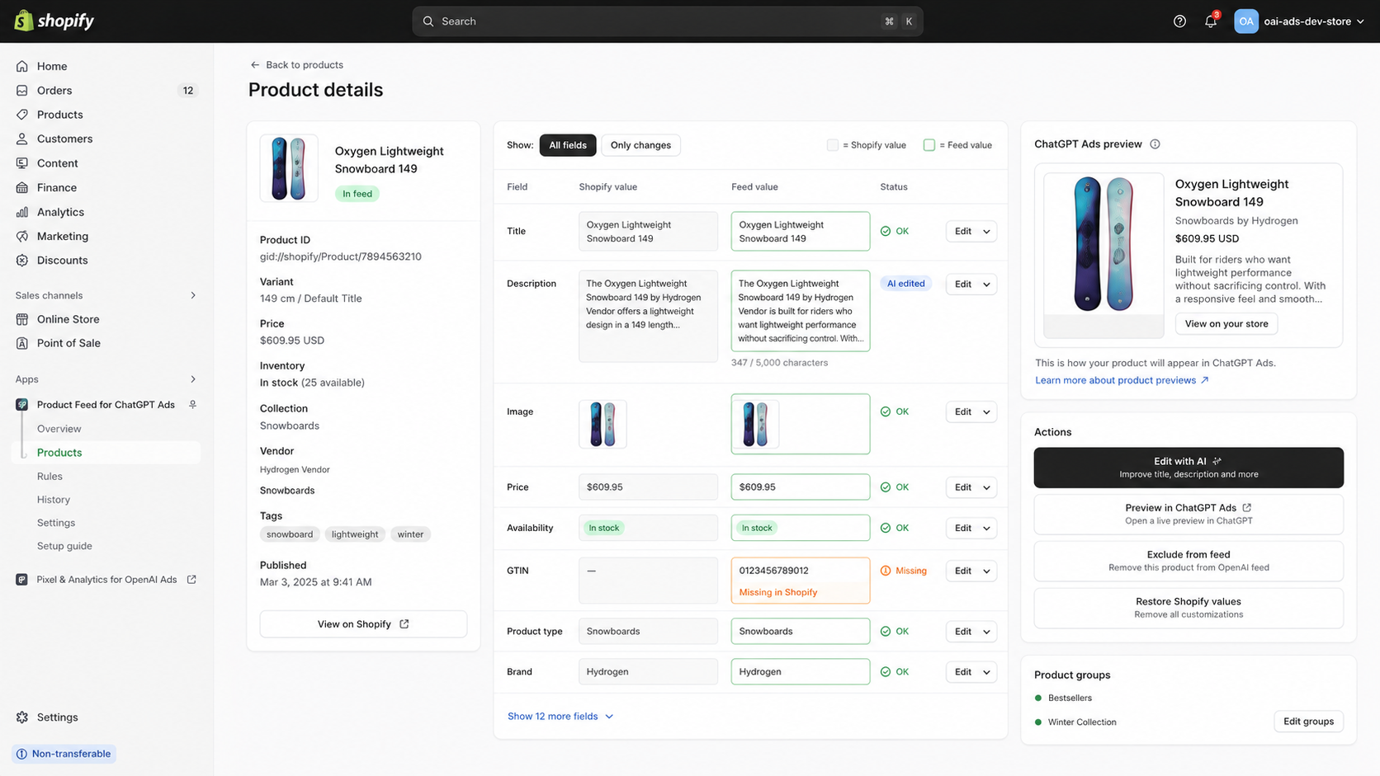Open Overview under Product Feed app
Screen dimensions: 1380x776
point(59,429)
